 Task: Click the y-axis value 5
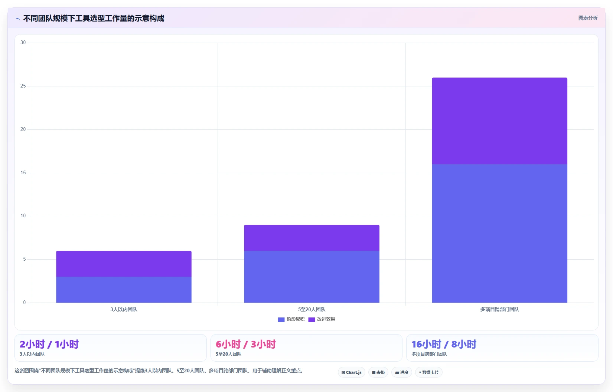[x=25, y=259]
